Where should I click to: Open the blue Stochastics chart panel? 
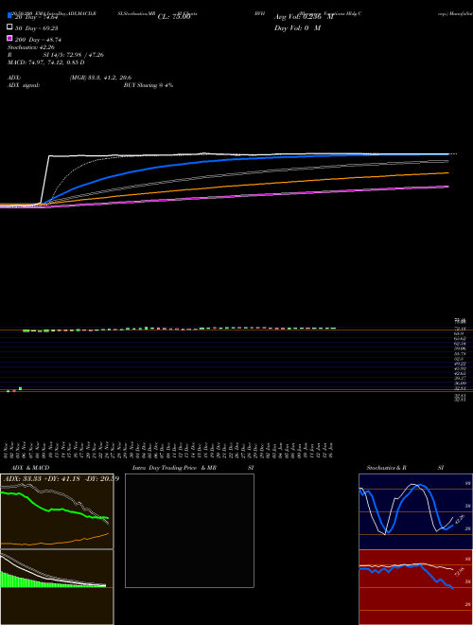point(415,511)
